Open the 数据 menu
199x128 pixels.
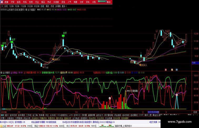(x=6, y=2)
